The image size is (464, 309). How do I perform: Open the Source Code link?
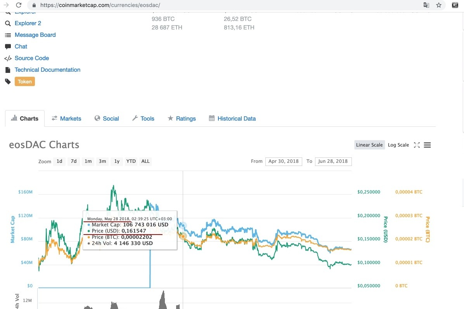pyautogui.click(x=32, y=58)
